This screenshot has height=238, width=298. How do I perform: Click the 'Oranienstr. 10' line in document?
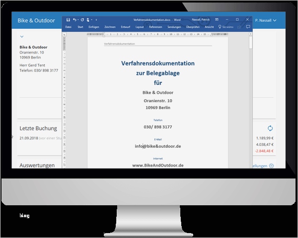click(158, 101)
